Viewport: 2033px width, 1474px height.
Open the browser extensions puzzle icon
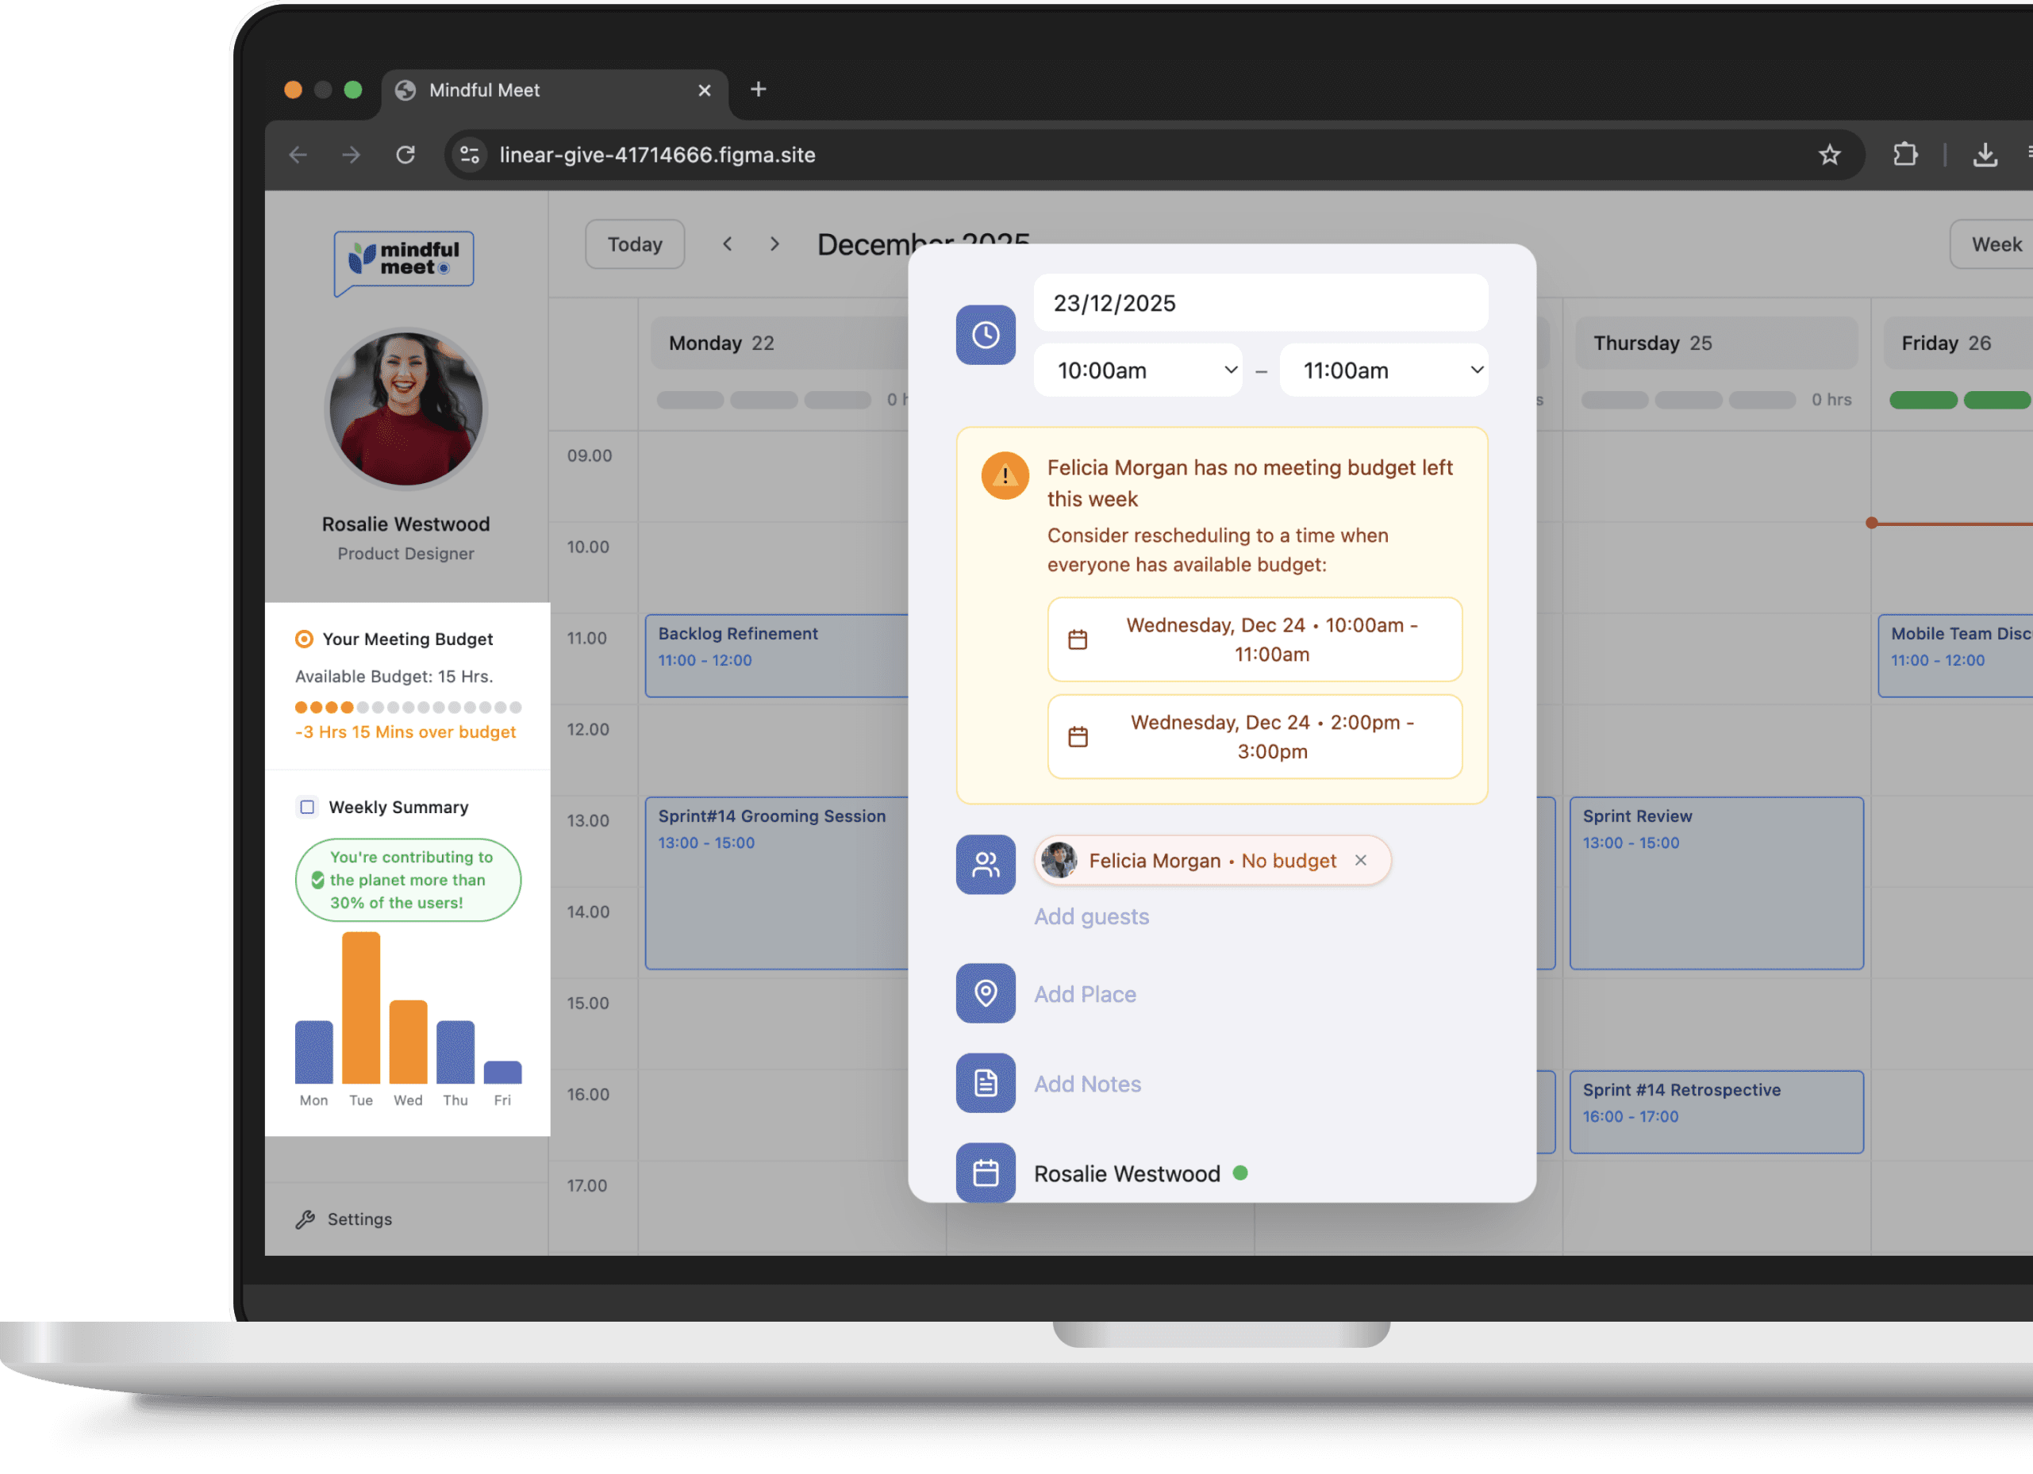coord(1904,155)
